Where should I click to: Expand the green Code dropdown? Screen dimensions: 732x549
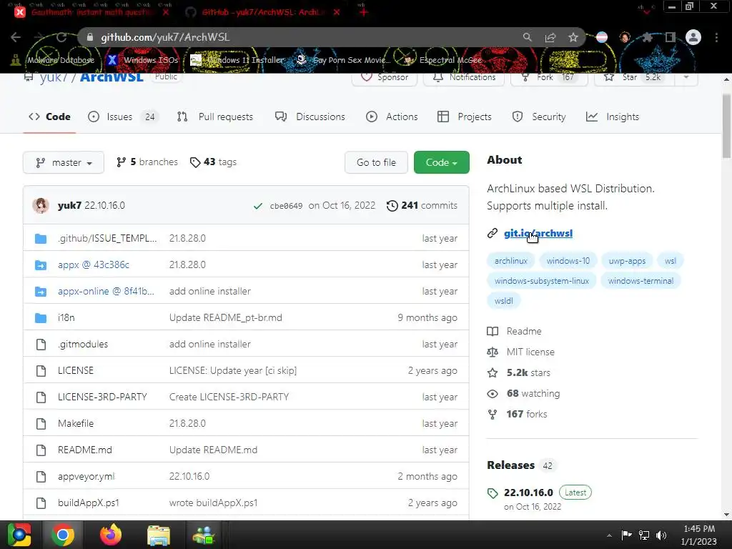(442, 162)
